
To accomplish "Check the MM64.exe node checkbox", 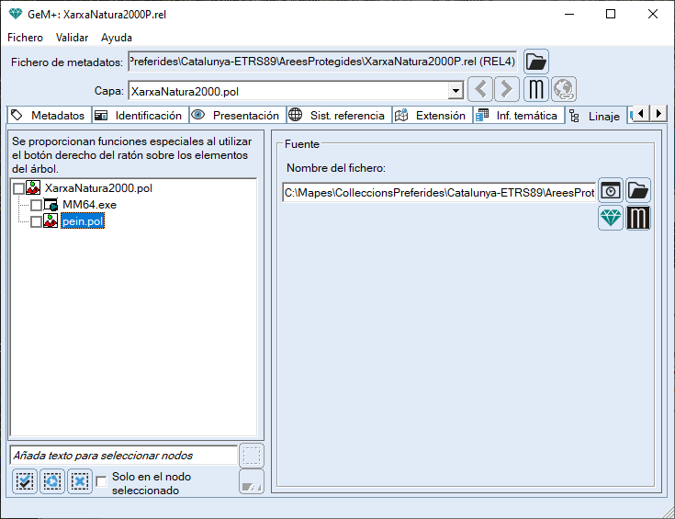I will [x=37, y=205].
